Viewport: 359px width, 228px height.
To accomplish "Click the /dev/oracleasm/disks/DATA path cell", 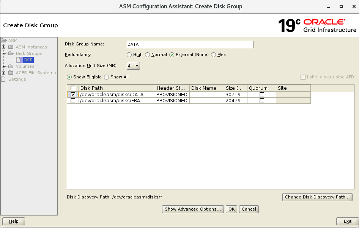I will click(x=117, y=95).
